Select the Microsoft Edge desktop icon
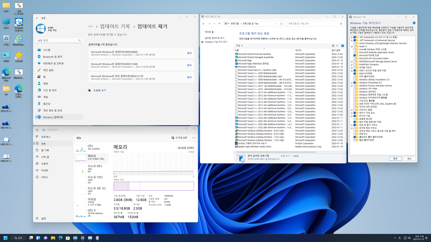431x242 pixels. (x=6, y=75)
